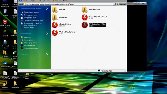
Task: Select the Сетевое окружение desktop icon
Action: [5, 4]
